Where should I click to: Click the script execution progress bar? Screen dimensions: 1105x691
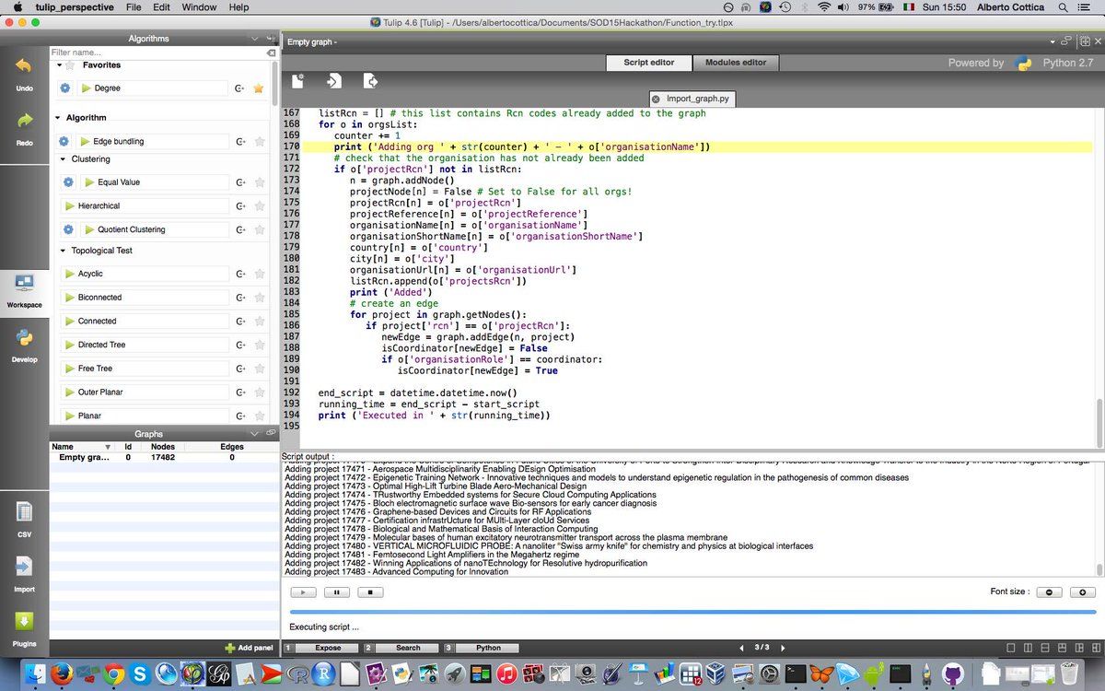coord(692,611)
